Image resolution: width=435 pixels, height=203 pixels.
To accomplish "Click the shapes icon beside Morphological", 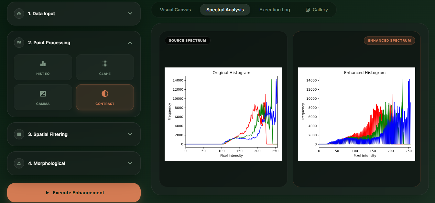I will coord(19,163).
